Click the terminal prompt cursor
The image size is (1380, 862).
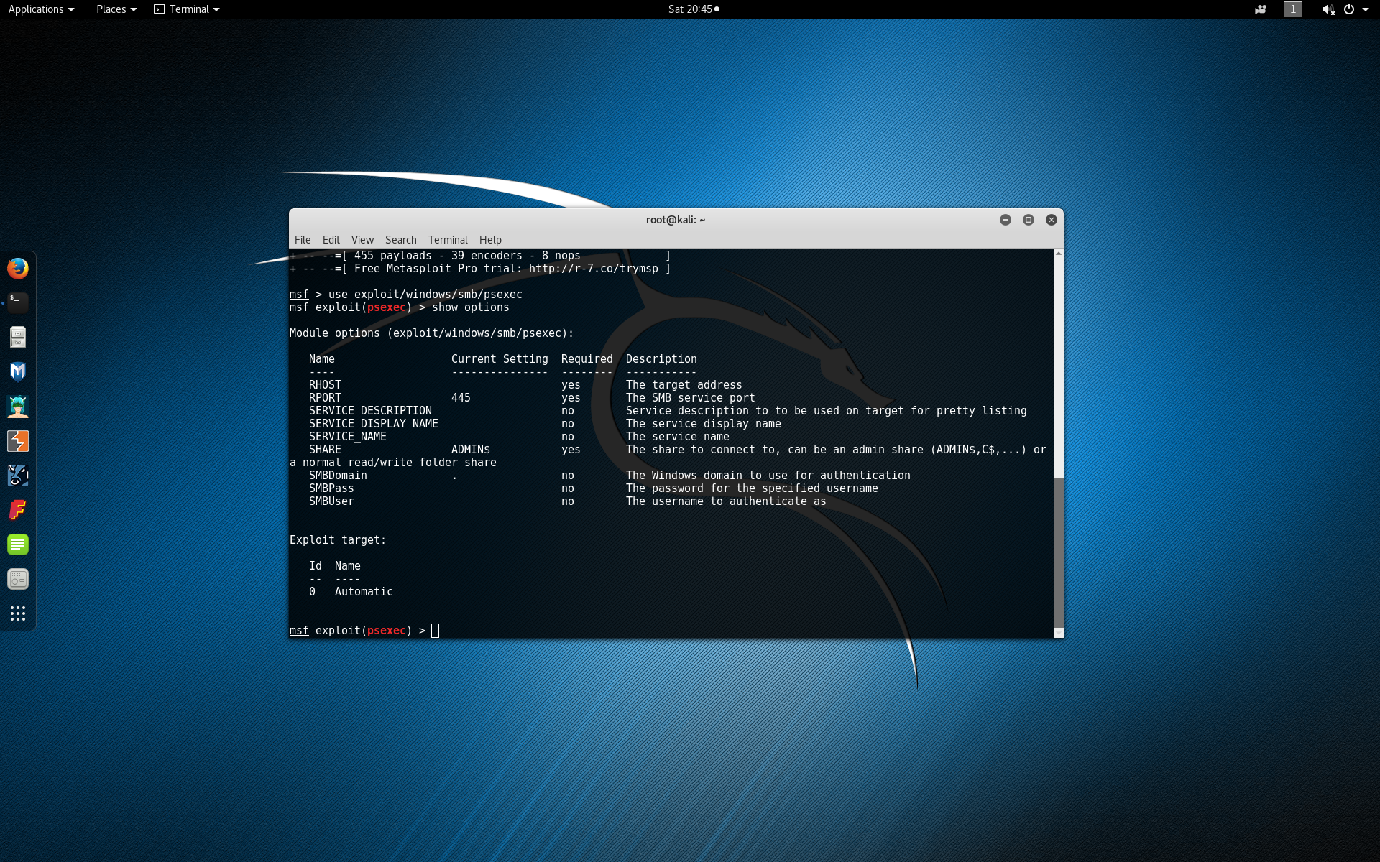(x=435, y=631)
